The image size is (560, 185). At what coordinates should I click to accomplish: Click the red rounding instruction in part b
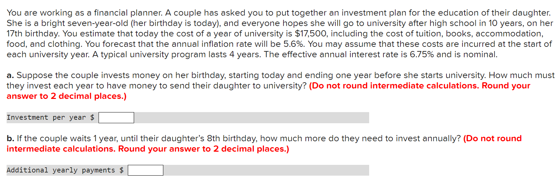pos(492,138)
